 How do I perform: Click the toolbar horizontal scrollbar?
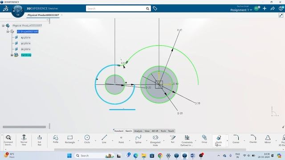150,150
